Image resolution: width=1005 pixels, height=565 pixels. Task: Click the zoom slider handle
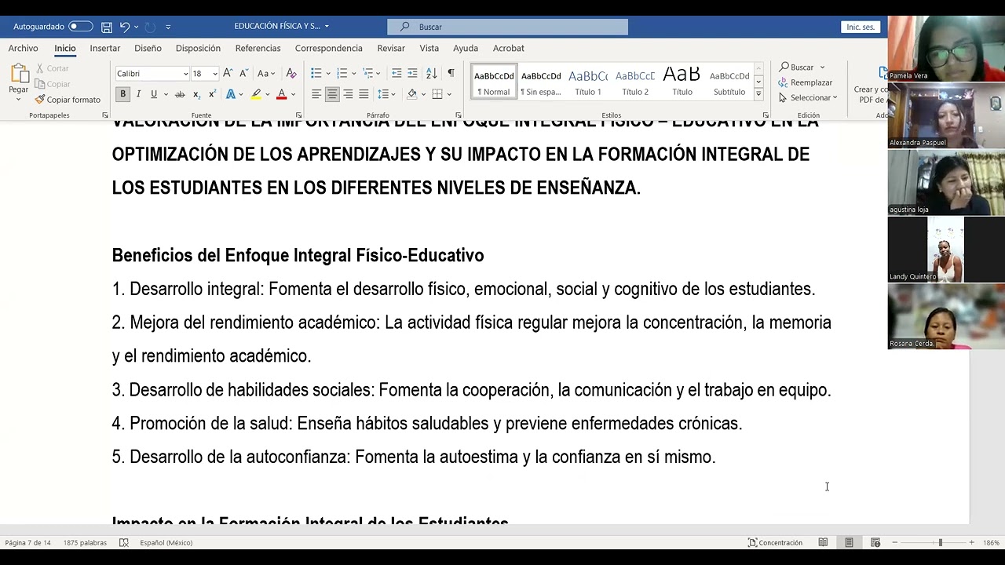click(940, 542)
